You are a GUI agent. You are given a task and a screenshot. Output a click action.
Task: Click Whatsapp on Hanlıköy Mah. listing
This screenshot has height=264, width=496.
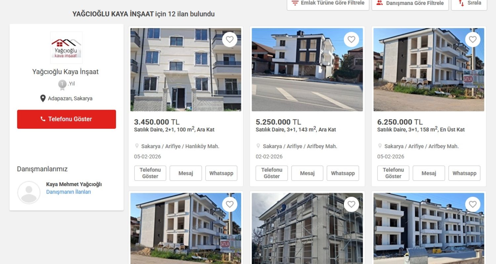(221, 173)
